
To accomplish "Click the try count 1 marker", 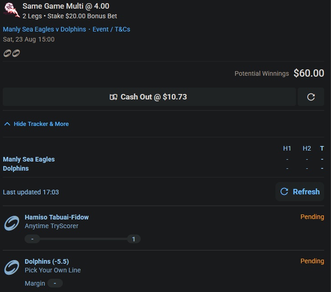I will pyautogui.click(x=133, y=239).
